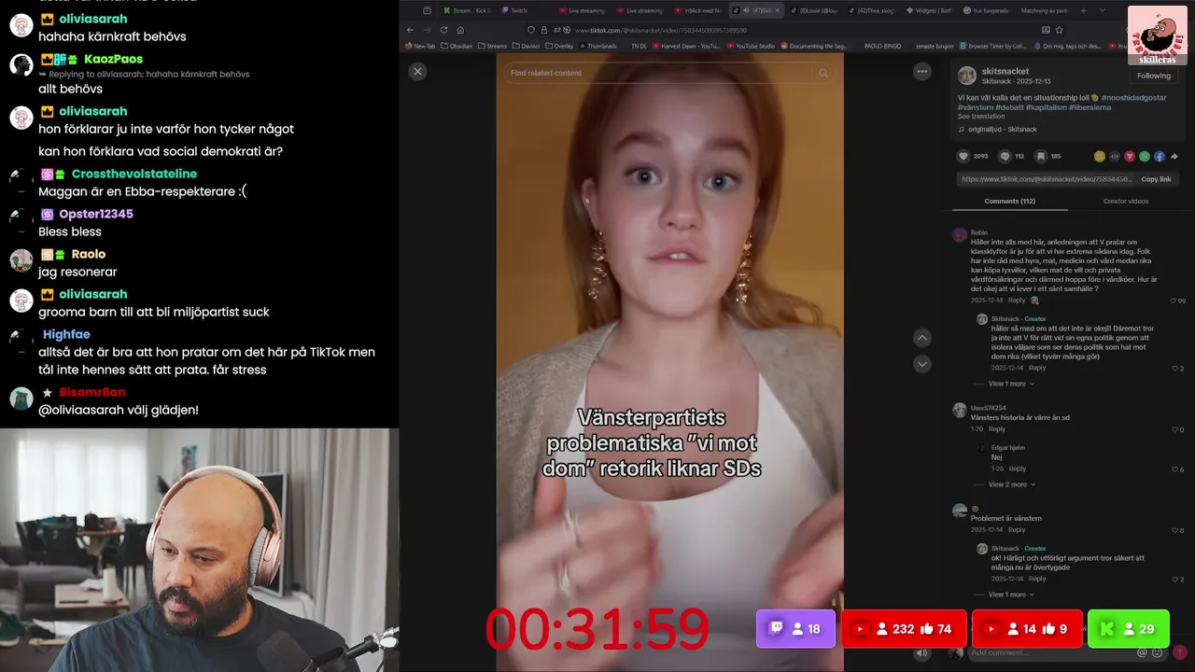Image resolution: width=1195 pixels, height=672 pixels.
Task: Open the browser home page icon
Action: [461, 30]
